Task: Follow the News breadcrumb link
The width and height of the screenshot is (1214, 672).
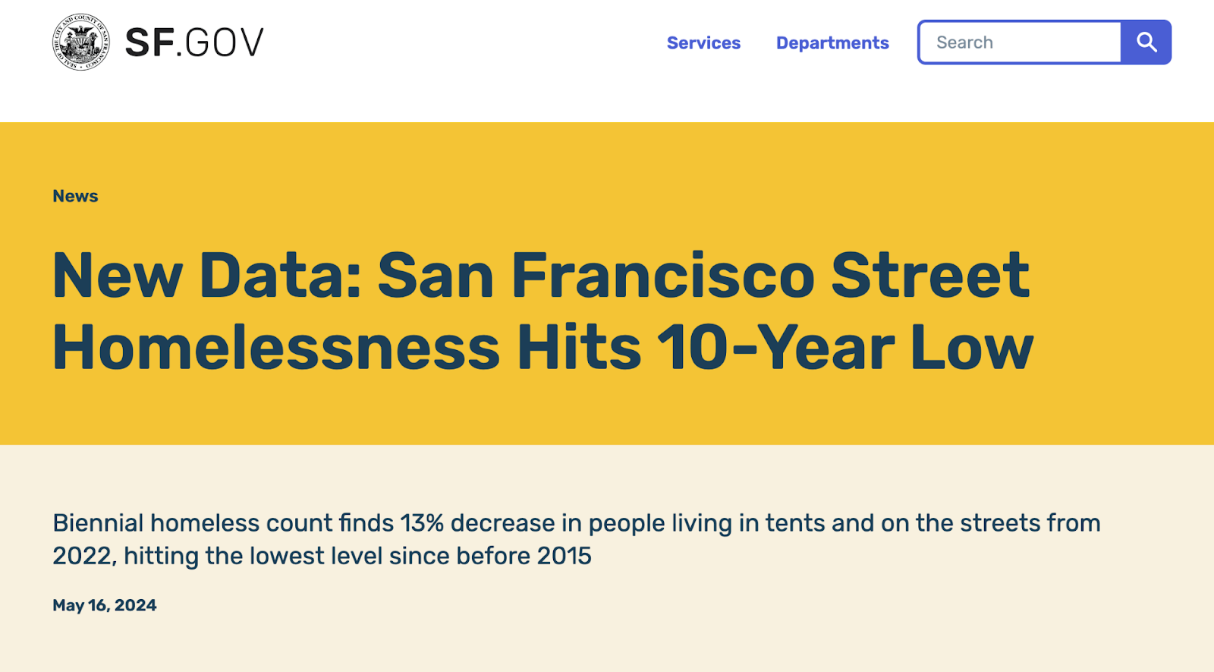Action: coord(75,196)
